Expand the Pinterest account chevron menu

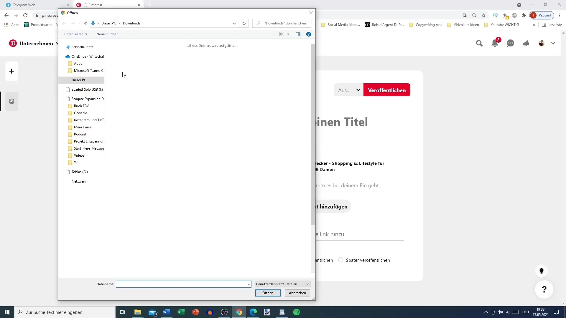(x=553, y=44)
